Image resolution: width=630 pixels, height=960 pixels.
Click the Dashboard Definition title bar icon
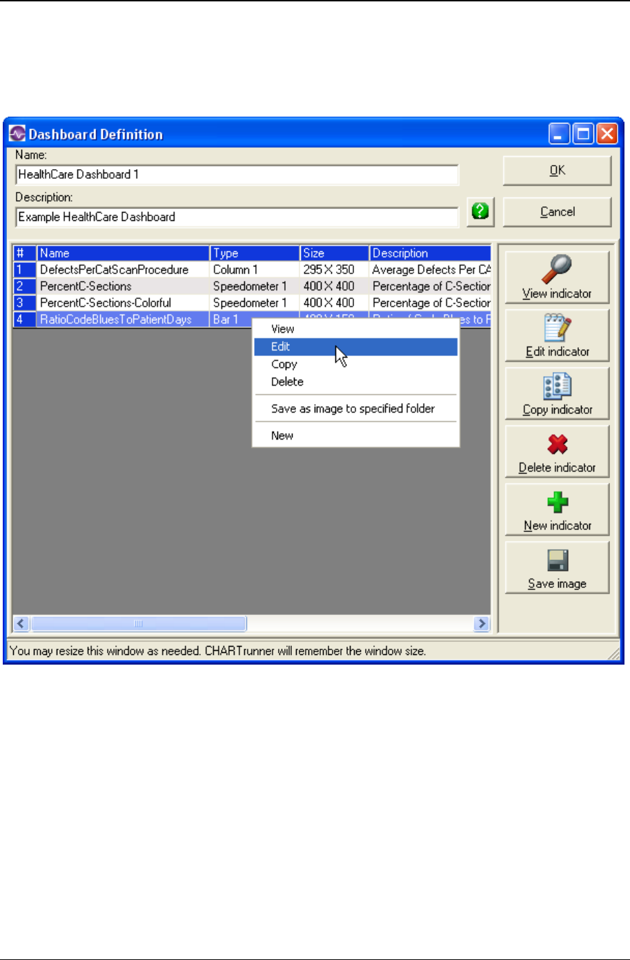17,134
